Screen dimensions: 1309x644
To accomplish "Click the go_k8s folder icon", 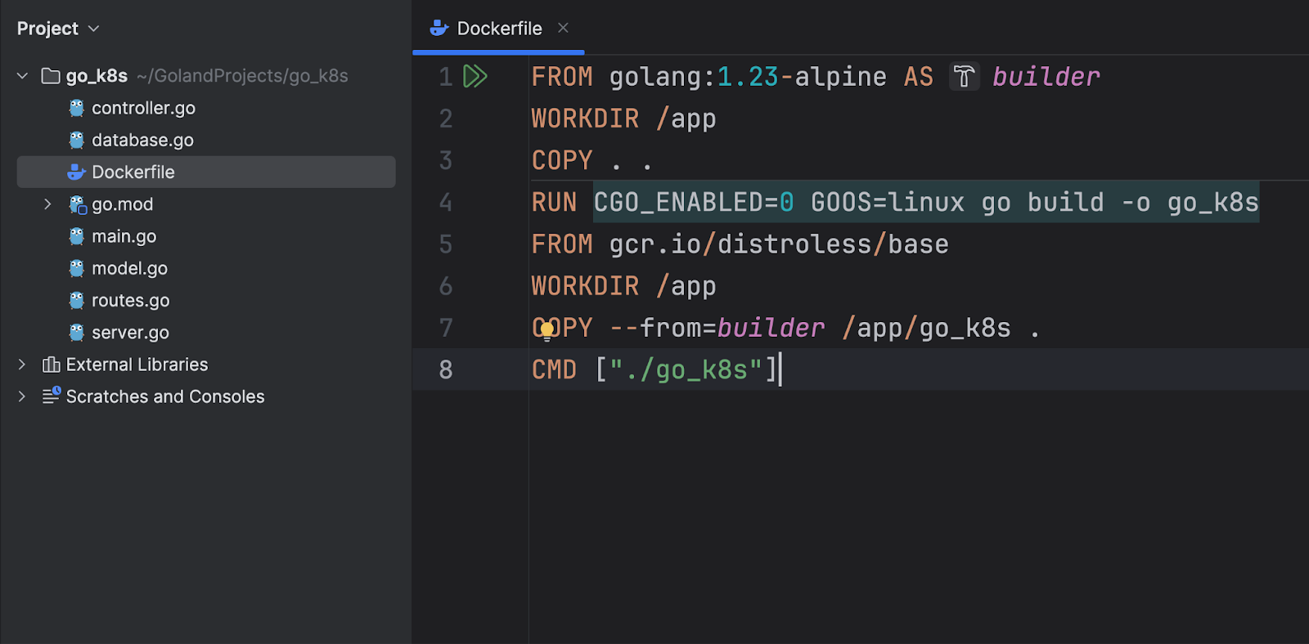I will coord(51,76).
